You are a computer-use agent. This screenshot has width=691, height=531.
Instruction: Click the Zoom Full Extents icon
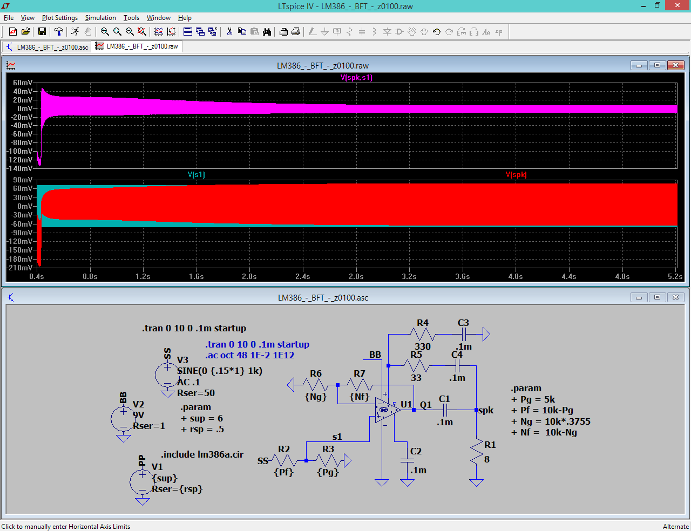pos(142,32)
